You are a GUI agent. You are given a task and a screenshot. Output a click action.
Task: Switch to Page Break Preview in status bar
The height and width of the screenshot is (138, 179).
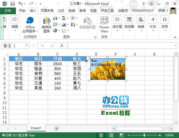click(x=122, y=135)
